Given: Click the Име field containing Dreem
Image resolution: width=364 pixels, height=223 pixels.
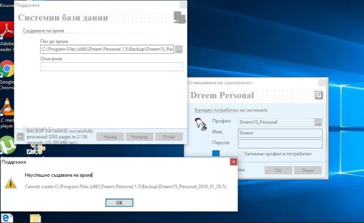Looking at the screenshot, I should pos(280,133).
